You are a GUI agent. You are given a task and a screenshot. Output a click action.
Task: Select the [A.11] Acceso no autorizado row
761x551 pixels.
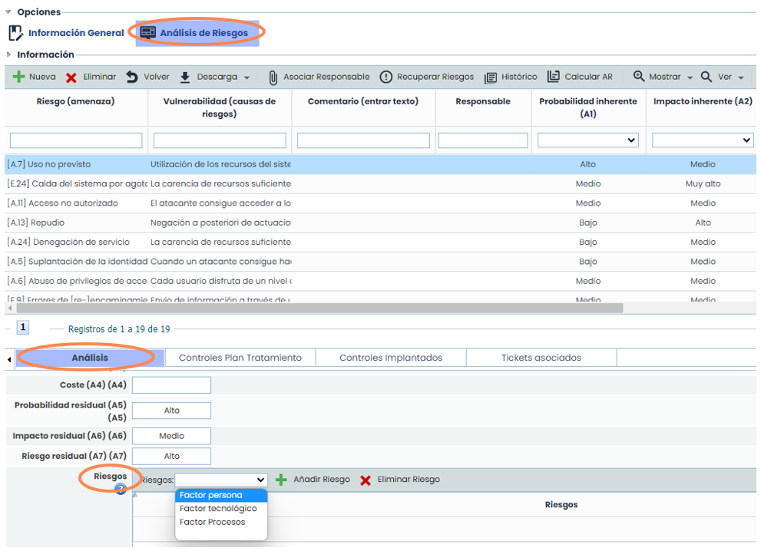63,203
